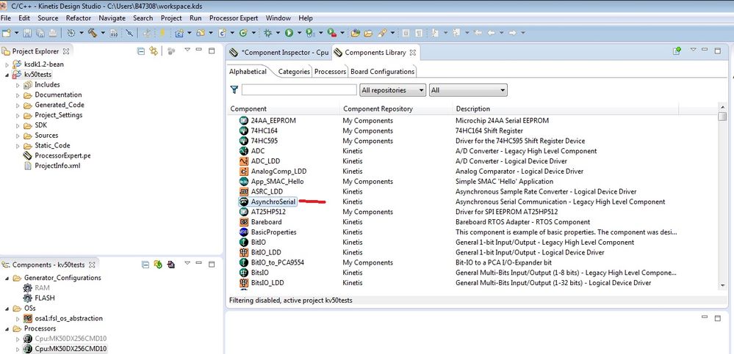Click the Debug bug icon
This screenshot has width=734, height=354.
point(267,33)
